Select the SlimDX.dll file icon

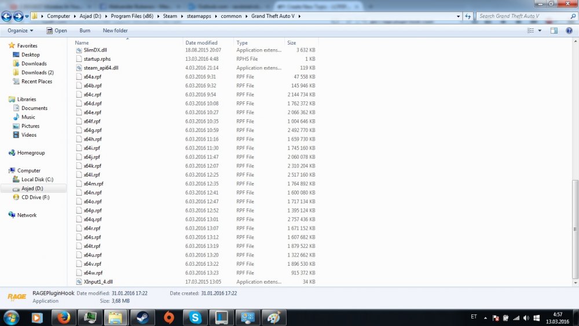(x=79, y=50)
